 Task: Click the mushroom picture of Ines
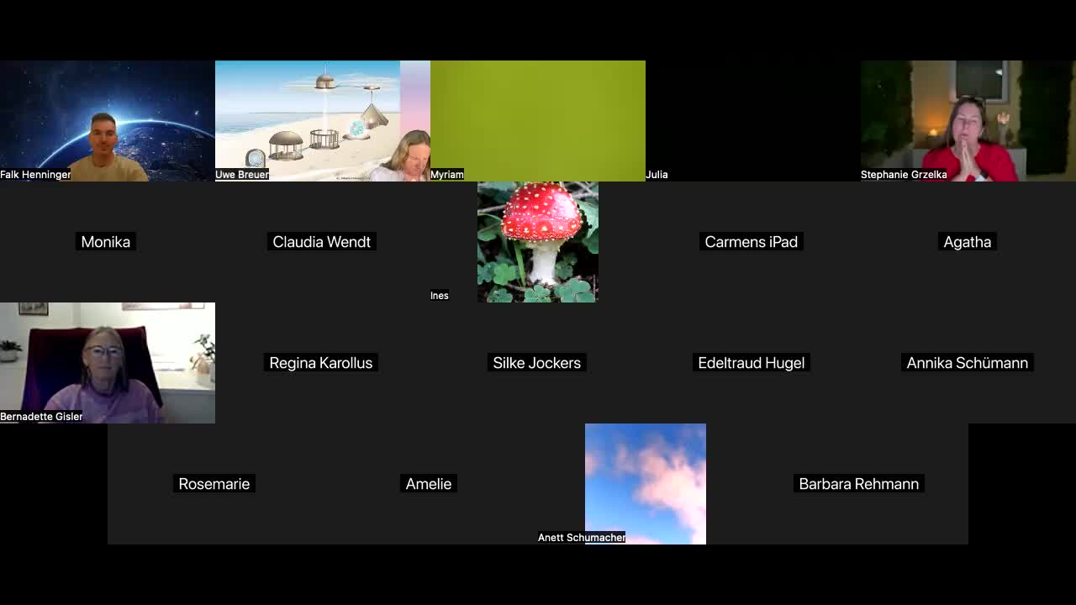pos(538,242)
